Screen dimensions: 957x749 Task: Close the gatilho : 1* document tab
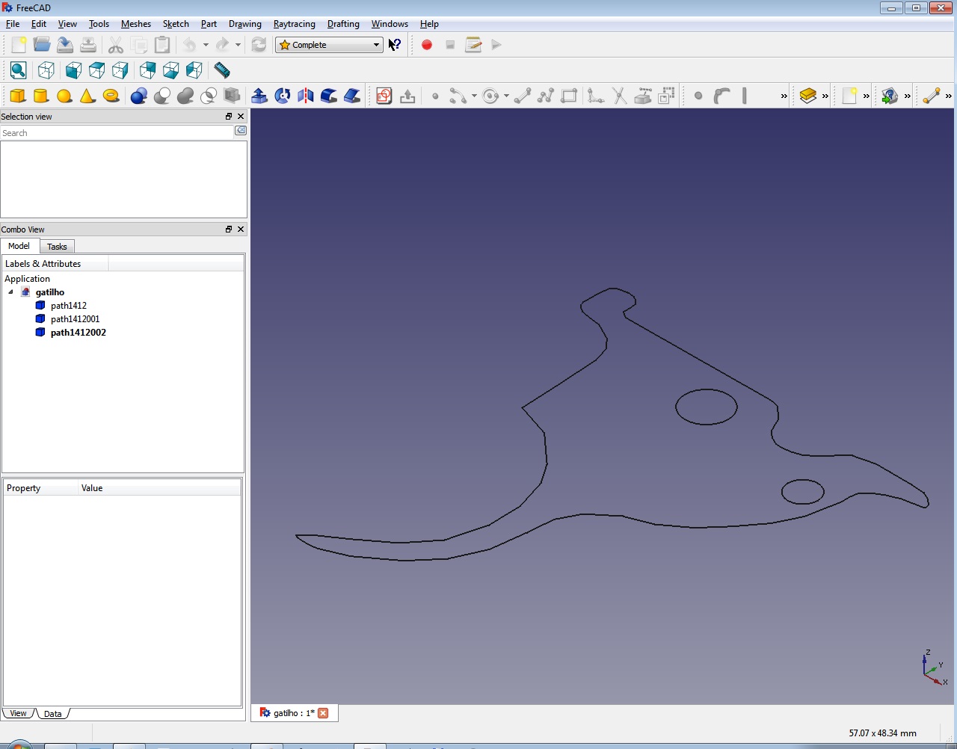coord(323,713)
